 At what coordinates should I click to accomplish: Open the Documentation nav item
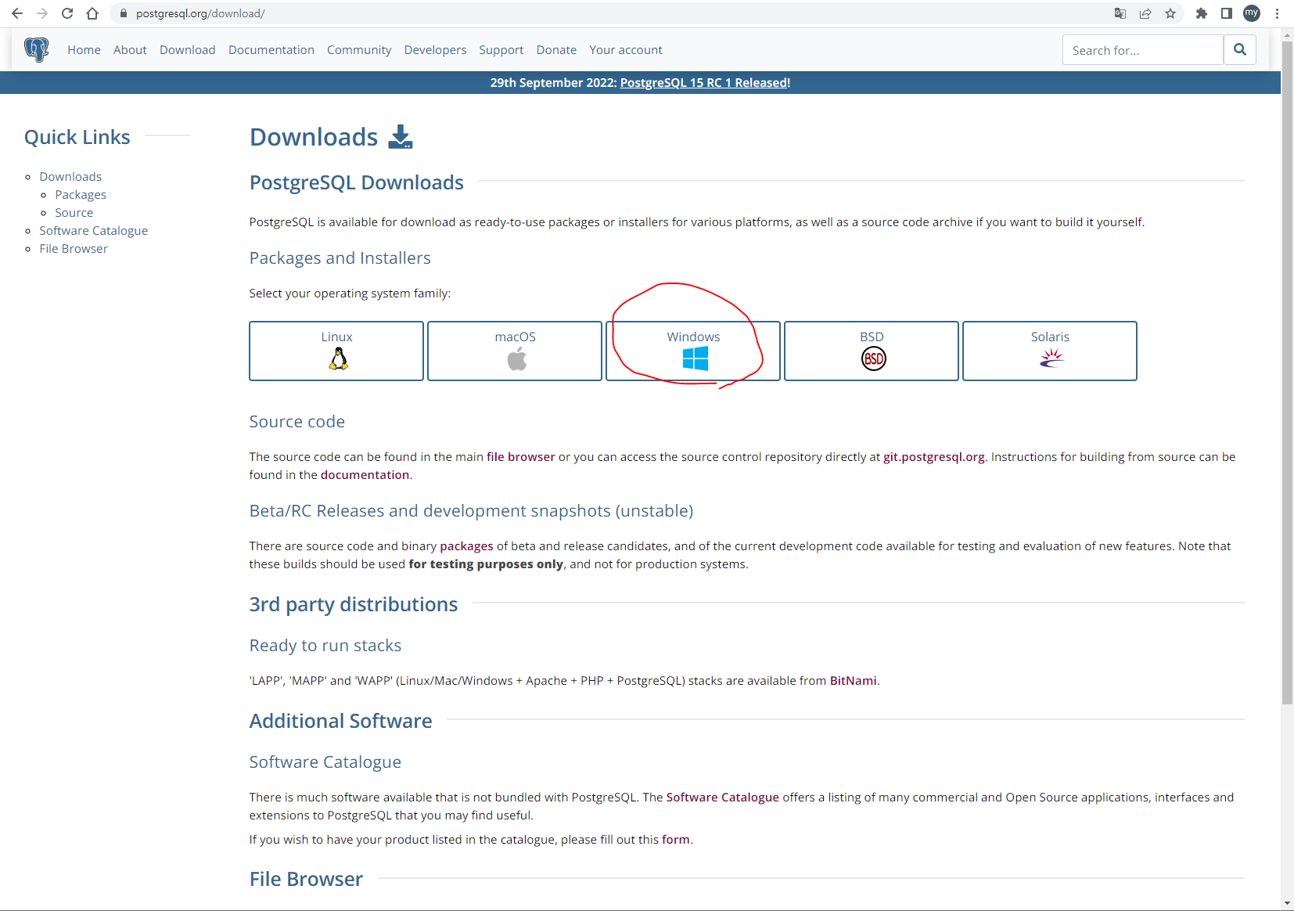point(271,50)
